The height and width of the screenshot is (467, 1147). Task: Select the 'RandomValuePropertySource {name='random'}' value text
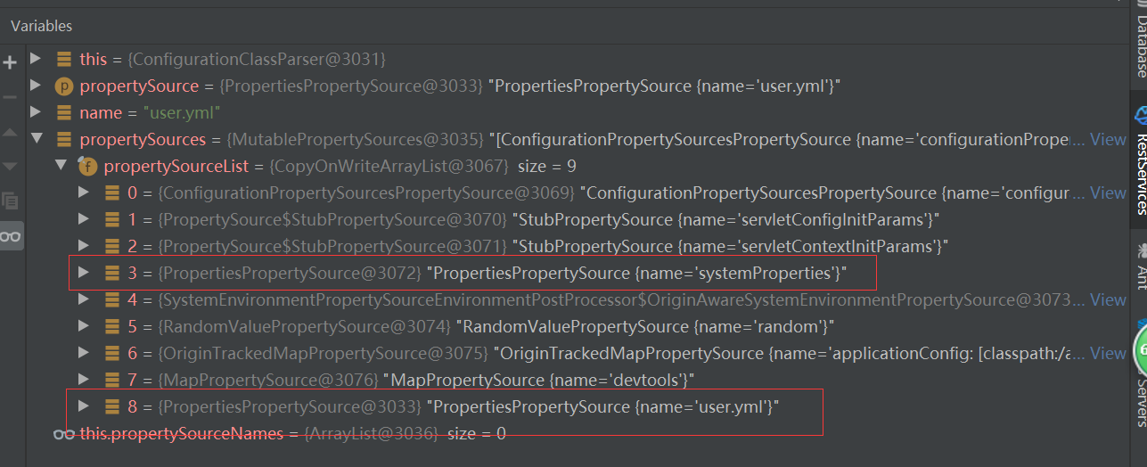644,326
